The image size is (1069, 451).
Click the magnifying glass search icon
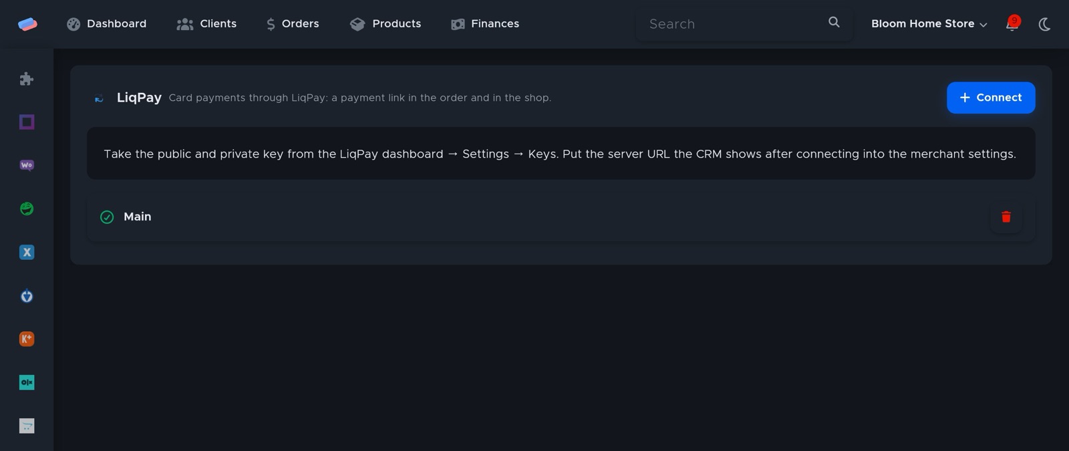click(x=834, y=22)
